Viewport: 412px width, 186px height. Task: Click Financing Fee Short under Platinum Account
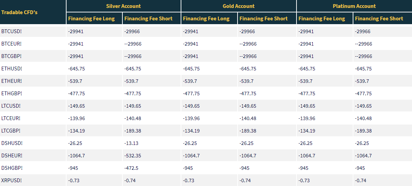point(379,19)
